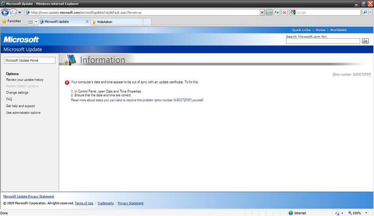Open a new blank tab
Screen dimensions: 374x216
[147, 22]
